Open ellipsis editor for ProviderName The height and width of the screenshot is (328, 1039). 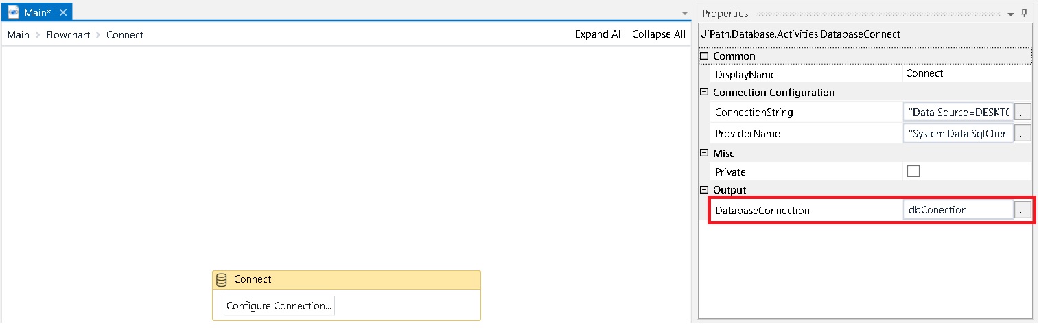(1023, 133)
